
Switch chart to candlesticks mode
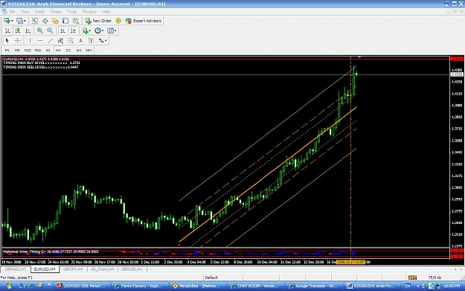pos(18,31)
